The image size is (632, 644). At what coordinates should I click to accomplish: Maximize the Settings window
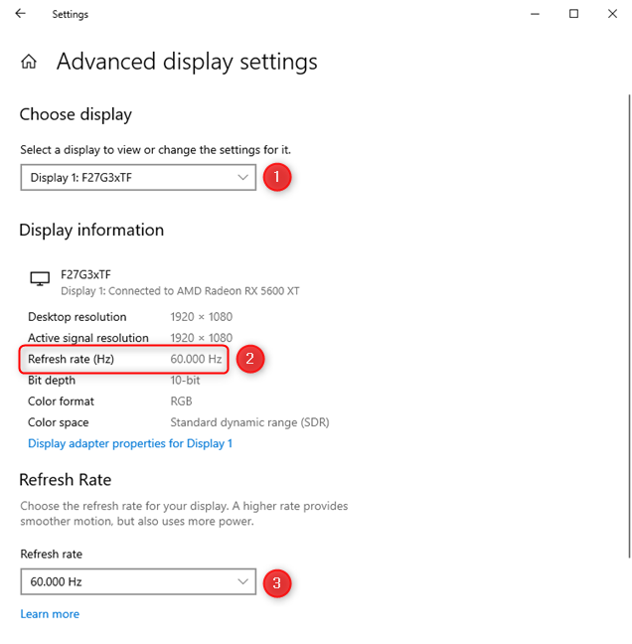(573, 14)
